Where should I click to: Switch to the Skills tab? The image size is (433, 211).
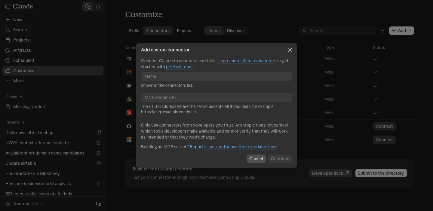(x=134, y=31)
